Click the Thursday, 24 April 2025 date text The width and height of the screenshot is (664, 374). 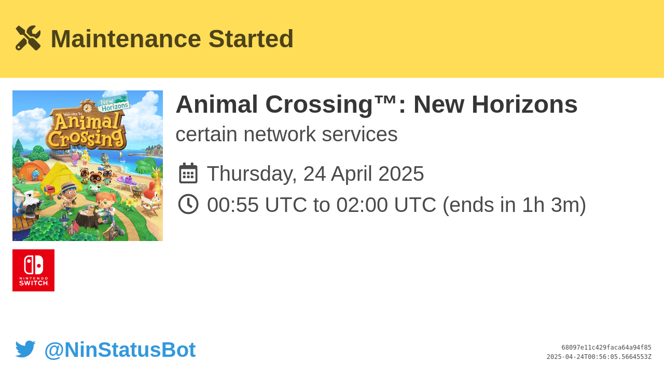(x=315, y=173)
